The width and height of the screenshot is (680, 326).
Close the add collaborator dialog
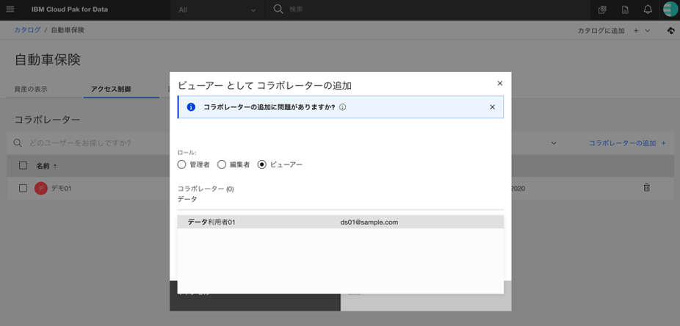tap(499, 83)
